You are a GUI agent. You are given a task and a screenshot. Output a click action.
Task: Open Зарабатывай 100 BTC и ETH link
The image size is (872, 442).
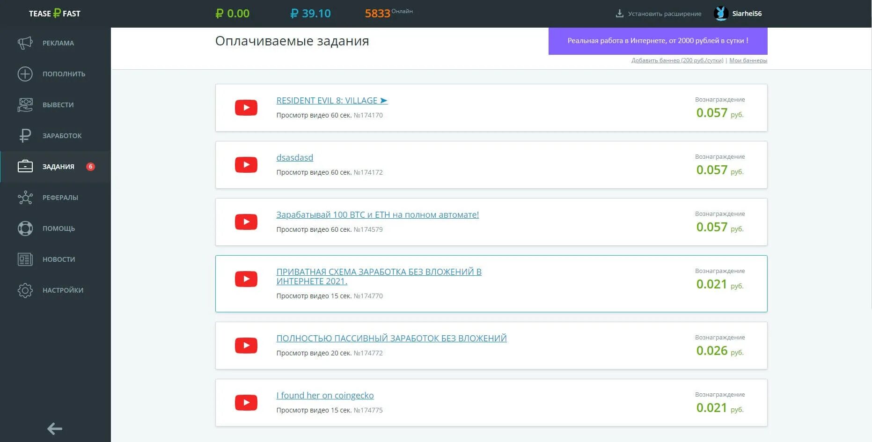377,215
